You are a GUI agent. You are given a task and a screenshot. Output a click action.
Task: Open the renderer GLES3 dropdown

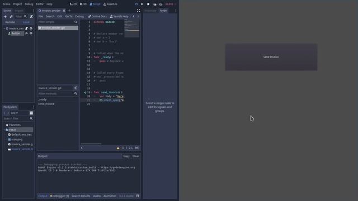click(x=171, y=4)
